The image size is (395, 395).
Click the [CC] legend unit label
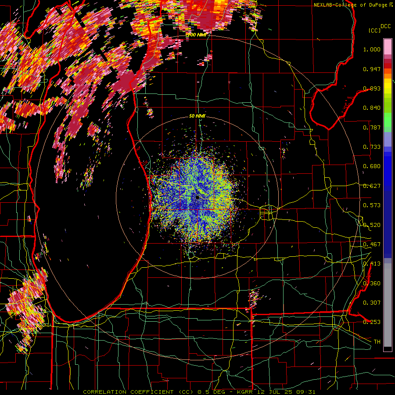[374, 30]
